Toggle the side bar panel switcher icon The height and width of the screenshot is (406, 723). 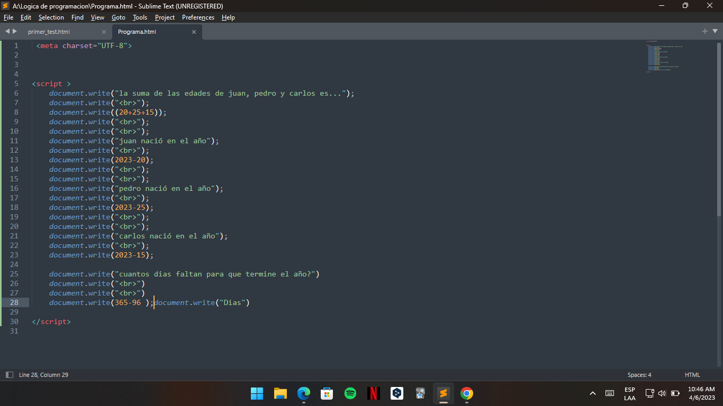9,375
